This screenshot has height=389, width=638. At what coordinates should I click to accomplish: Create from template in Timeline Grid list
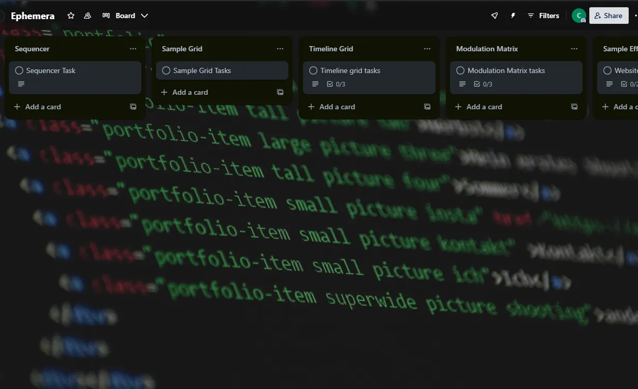pyautogui.click(x=427, y=107)
